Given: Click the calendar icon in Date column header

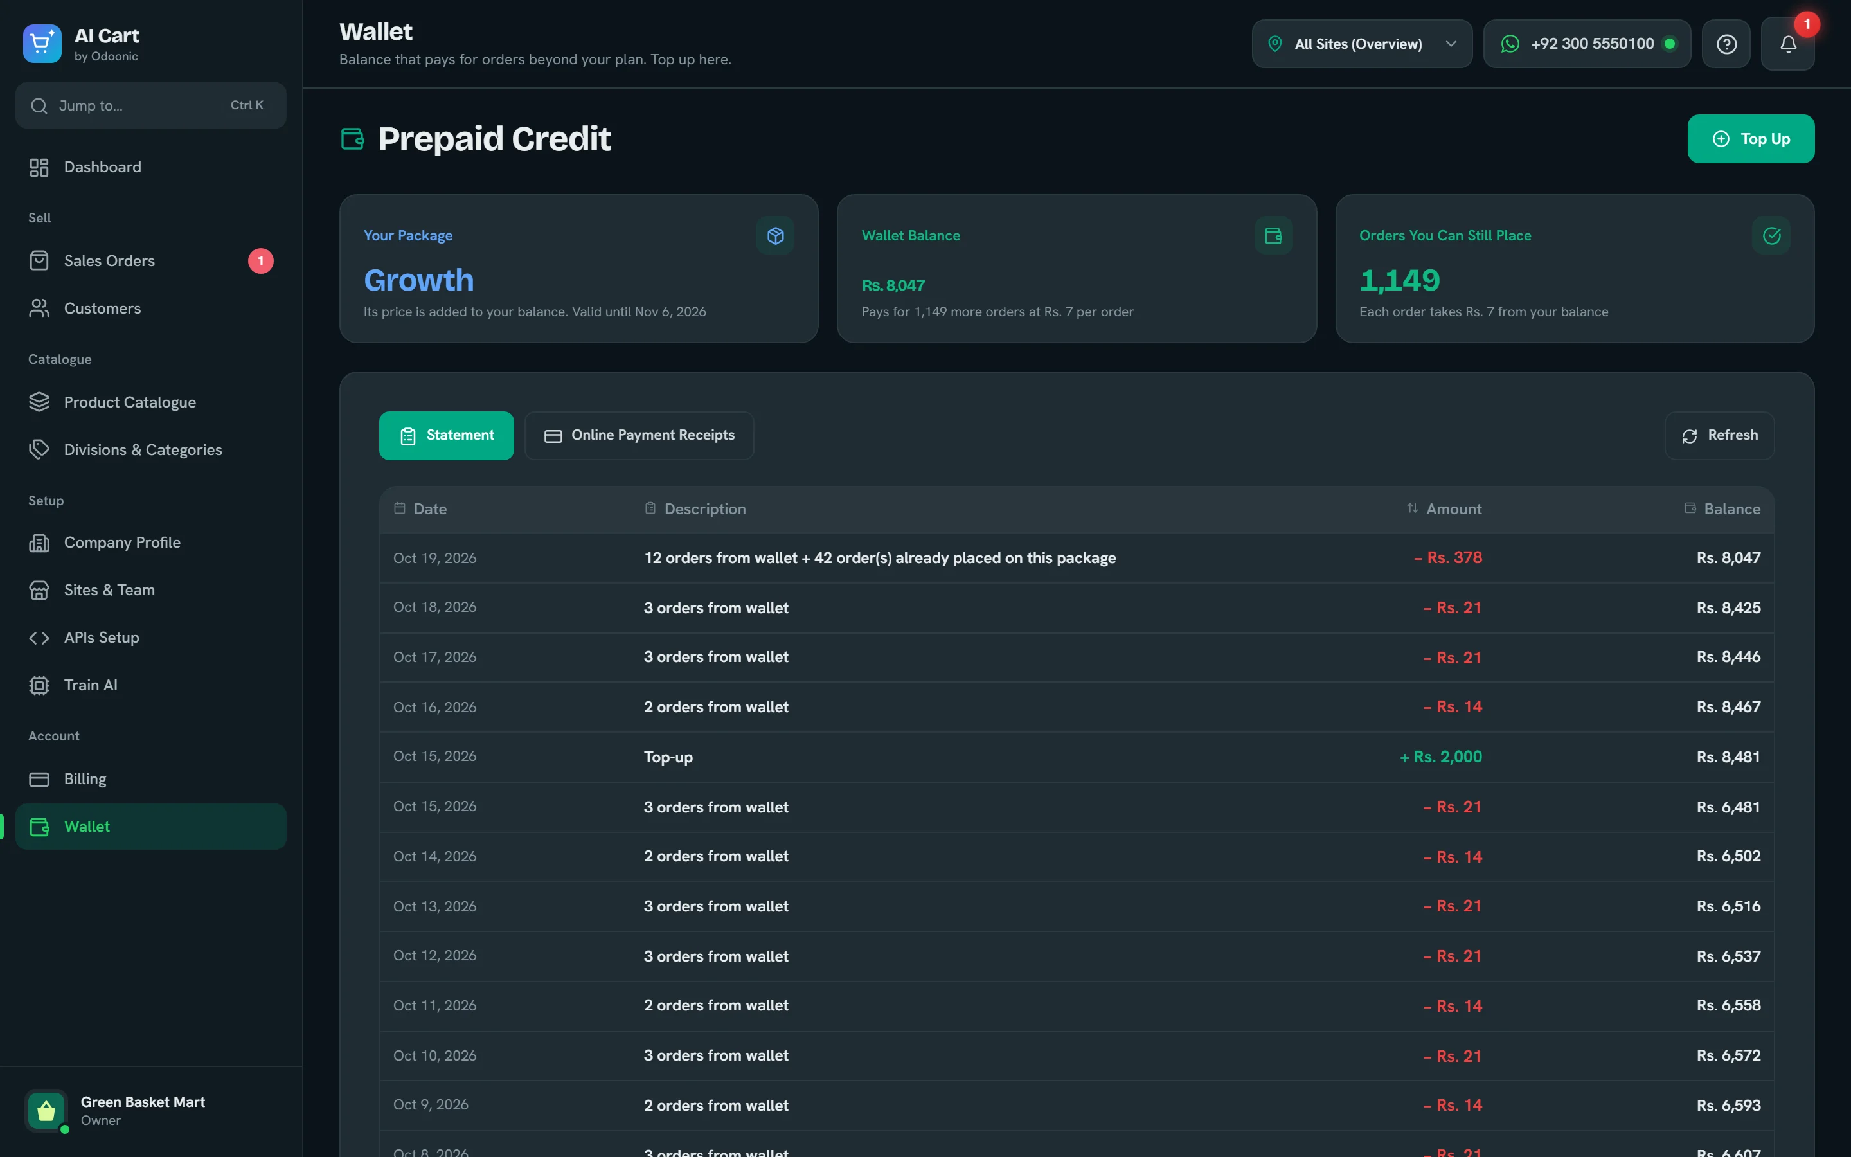Looking at the screenshot, I should [x=399, y=508].
